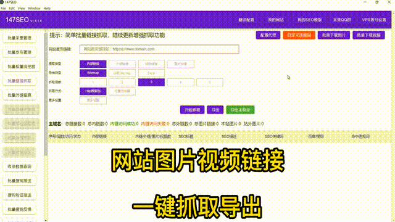This screenshot has width=395, height=222.
Task: Click SEO标题 column header
Action: 186,136
